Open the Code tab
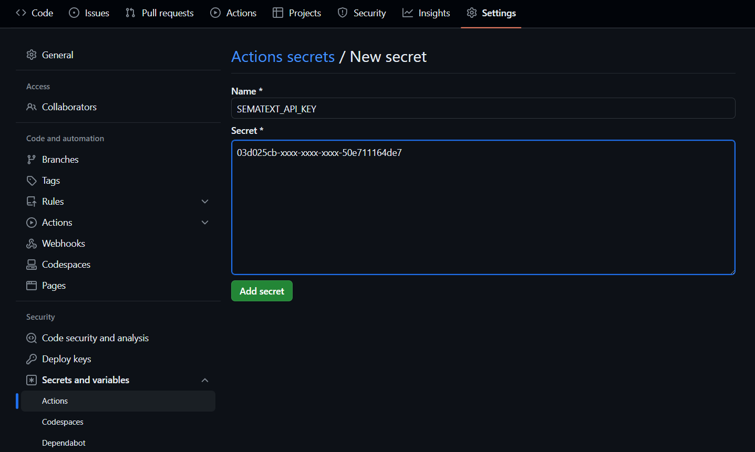755x452 pixels. (35, 13)
